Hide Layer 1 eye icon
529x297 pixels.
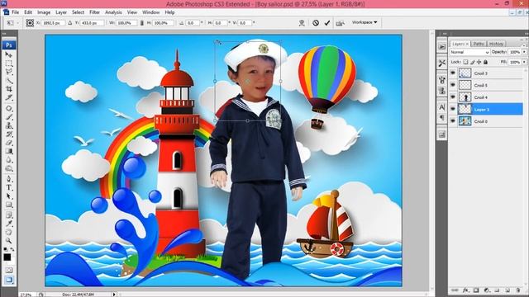453,109
